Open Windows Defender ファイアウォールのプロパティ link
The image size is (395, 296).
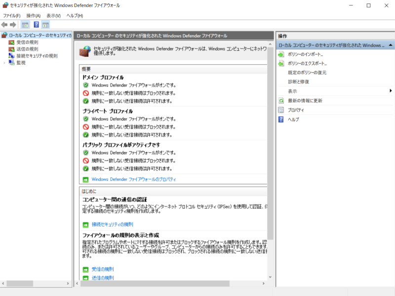[x=134, y=179]
